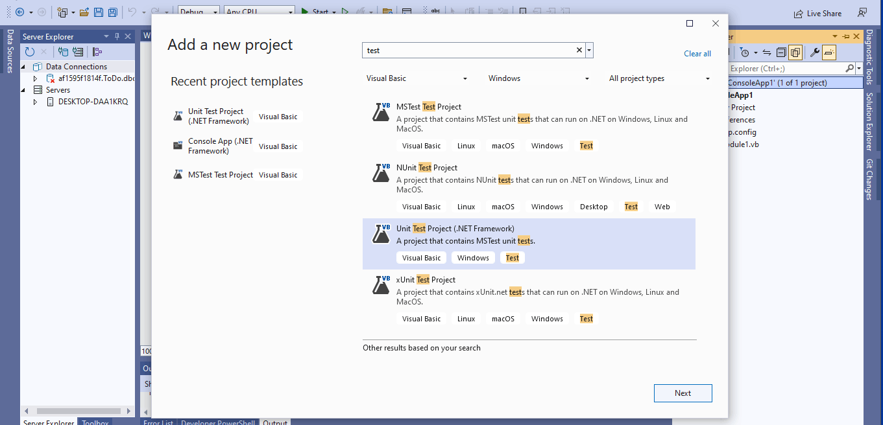The image size is (883, 425).
Task: Open the All project types filter
Action: (x=659, y=78)
